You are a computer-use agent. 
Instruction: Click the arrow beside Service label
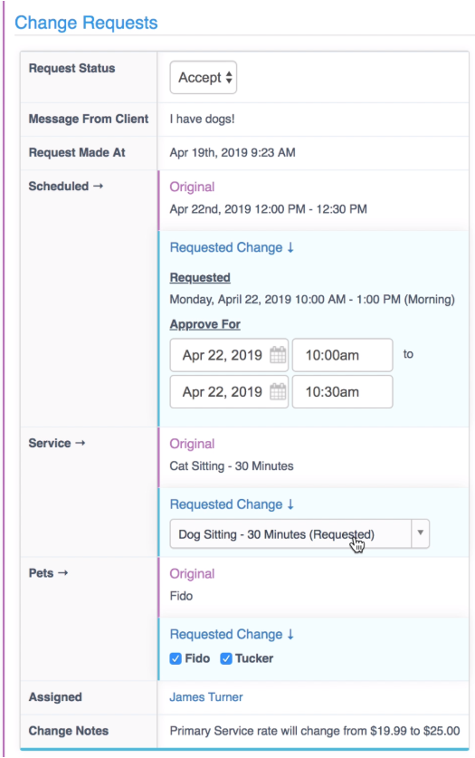[x=81, y=443]
